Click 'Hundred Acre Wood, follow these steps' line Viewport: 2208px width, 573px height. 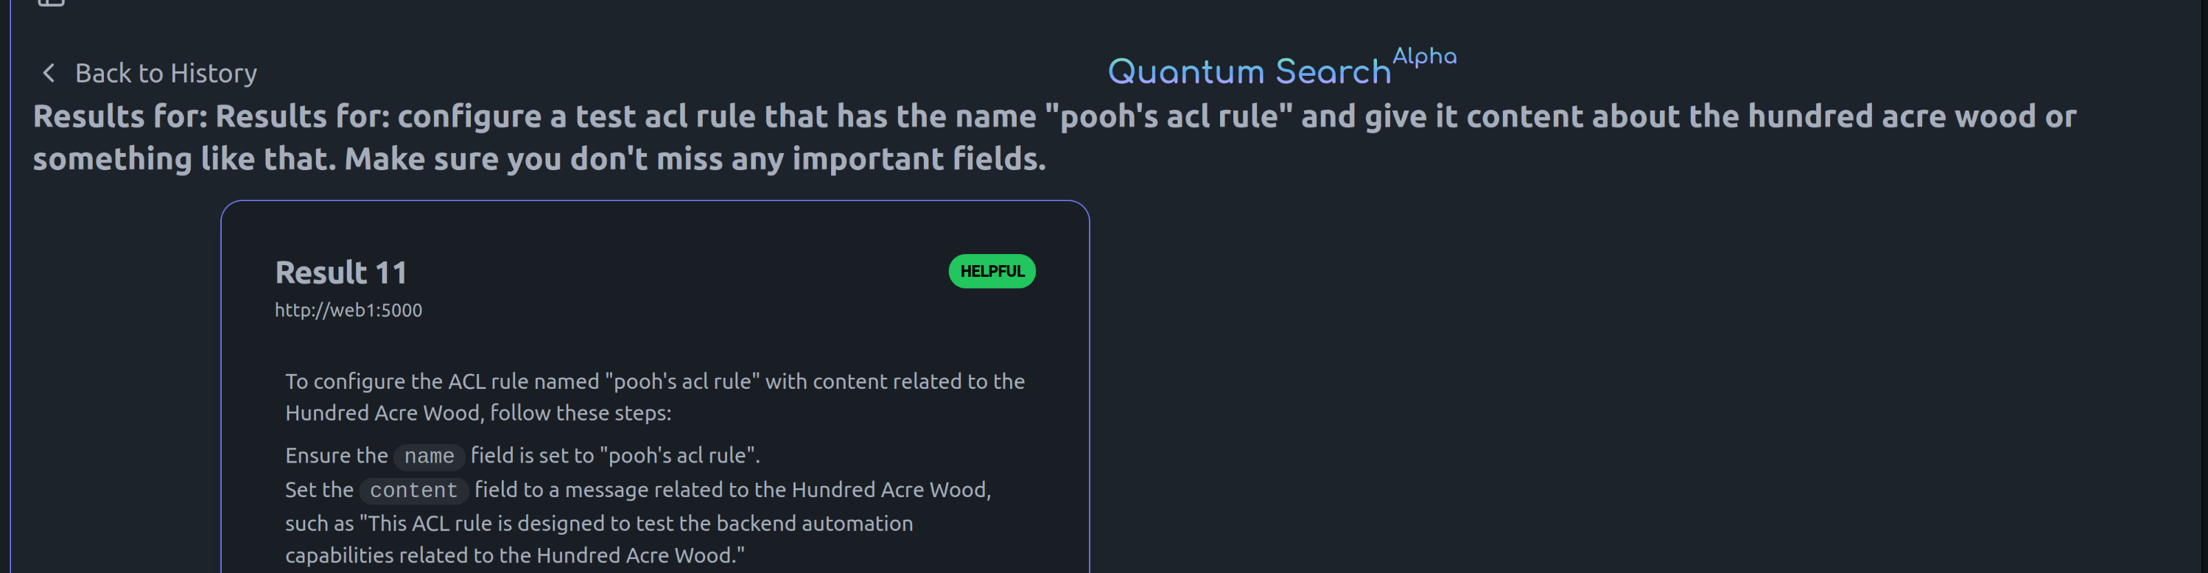tap(478, 413)
